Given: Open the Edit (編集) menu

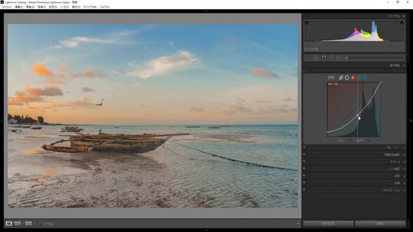Looking at the screenshot, I should 19,7.
